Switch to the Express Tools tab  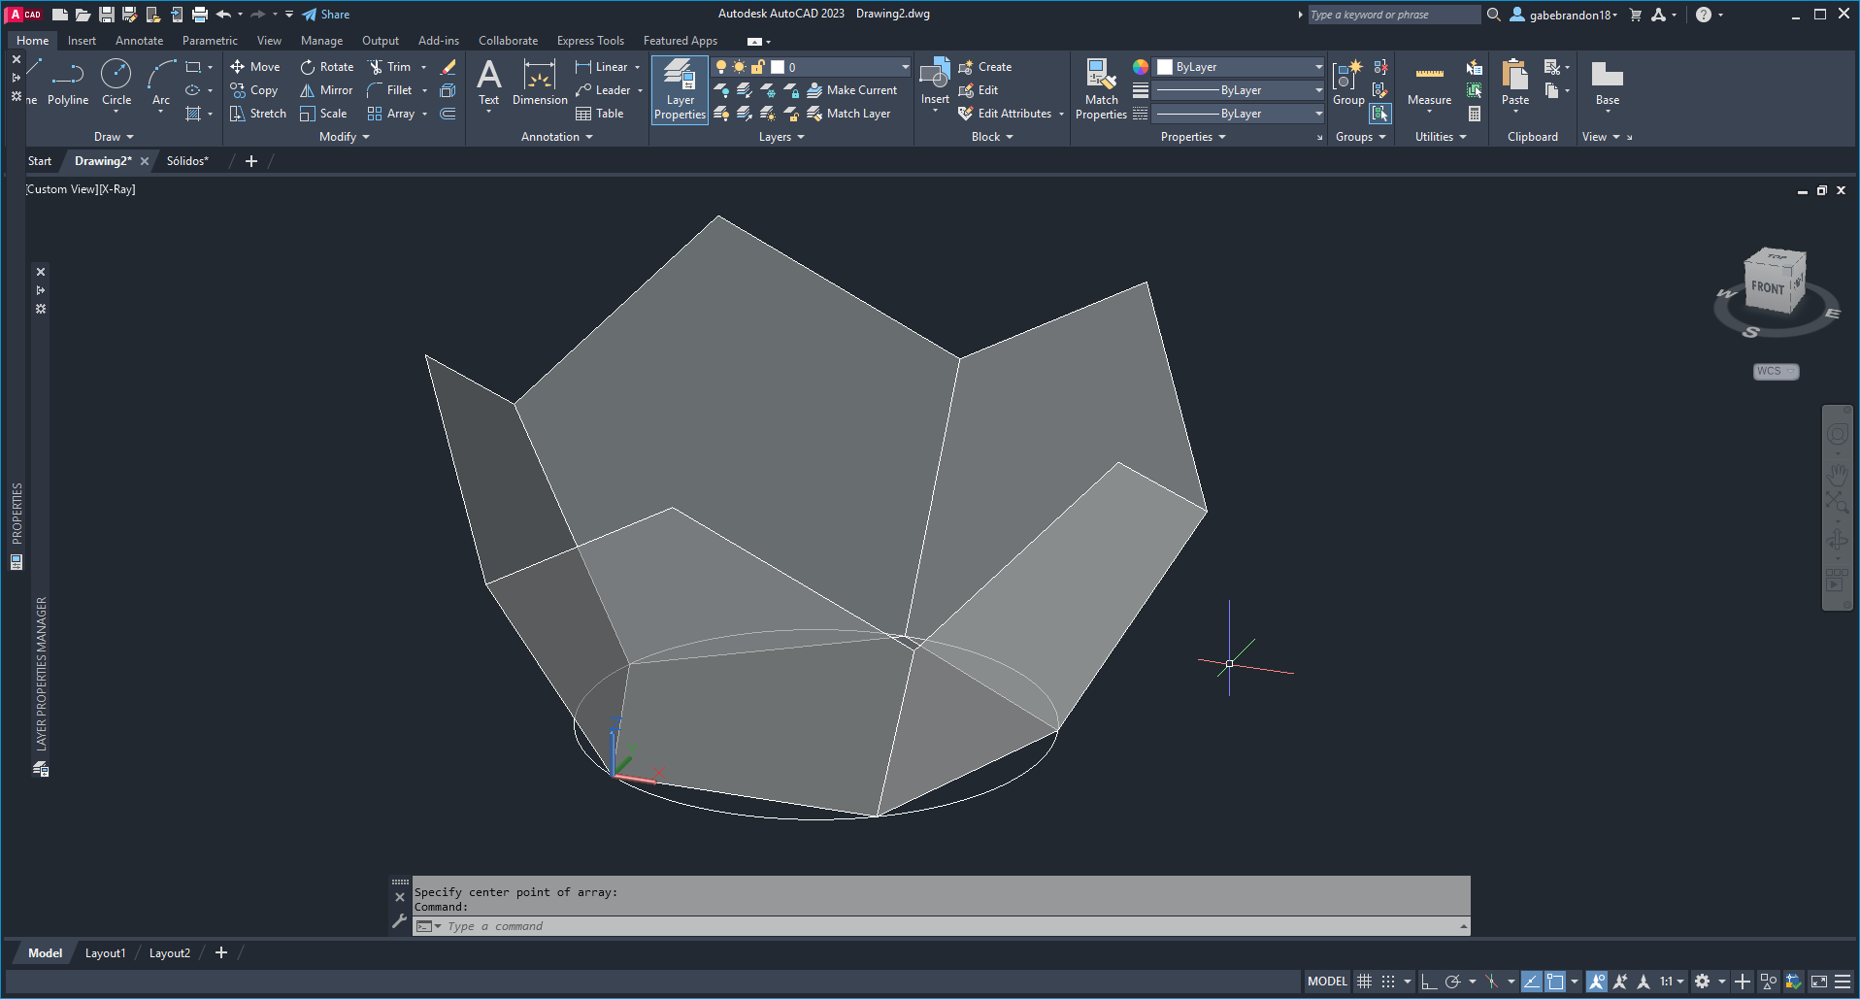pyautogui.click(x=590, y=41)
